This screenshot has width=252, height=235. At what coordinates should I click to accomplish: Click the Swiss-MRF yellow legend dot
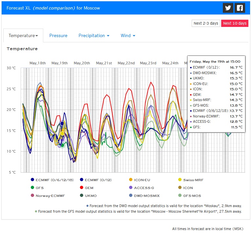tap(180, 180)
